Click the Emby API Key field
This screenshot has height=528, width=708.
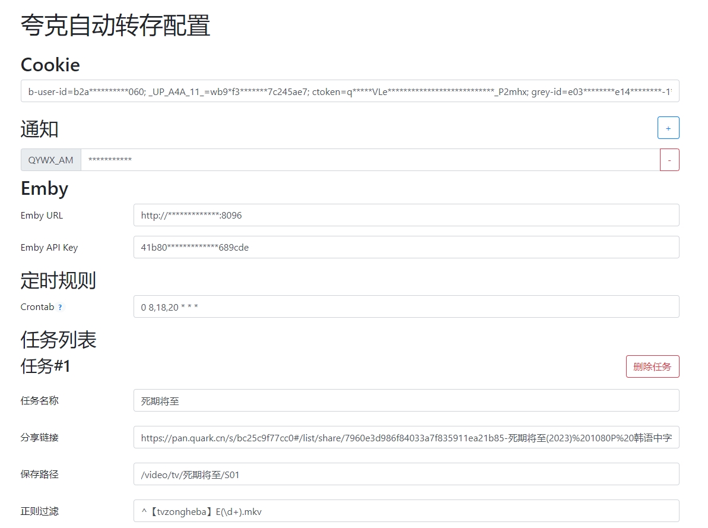(x=407, y=247)
